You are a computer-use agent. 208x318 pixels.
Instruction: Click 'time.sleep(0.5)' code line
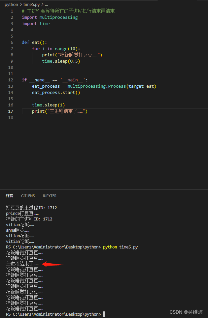click(61, 61)
